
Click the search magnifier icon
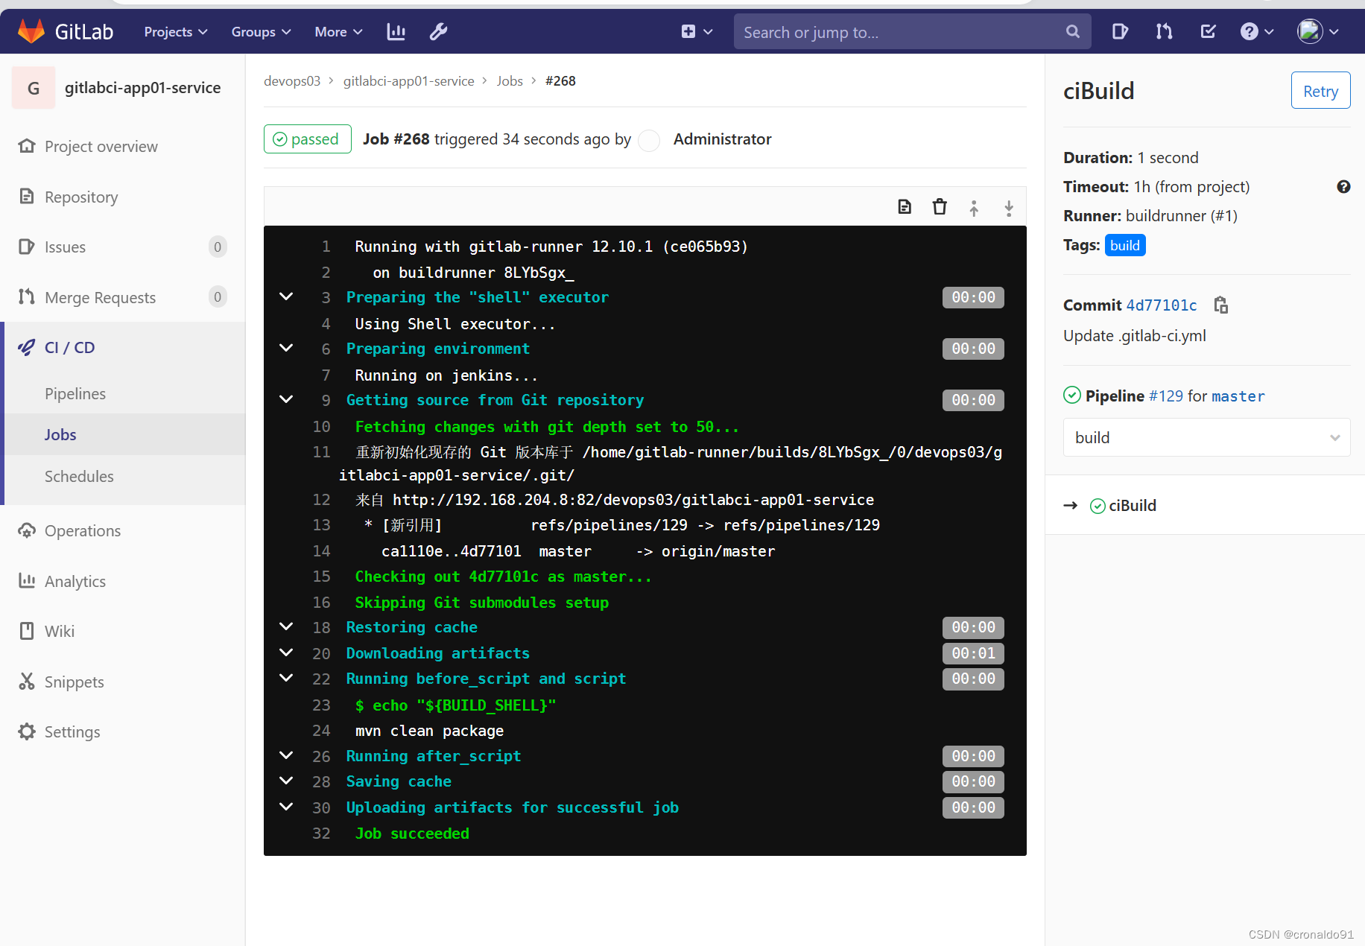click(1072, 31)
